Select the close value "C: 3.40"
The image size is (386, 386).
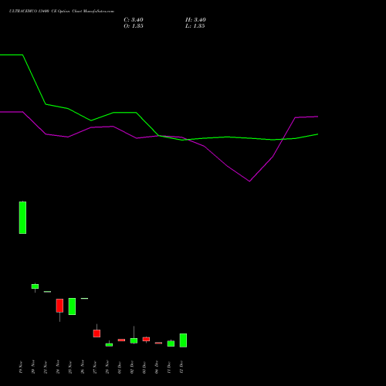[x=134, y=20]
